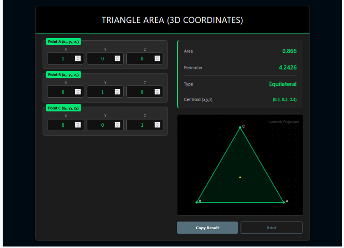
Task: Click the Point B Y input field
Action: 105,92
